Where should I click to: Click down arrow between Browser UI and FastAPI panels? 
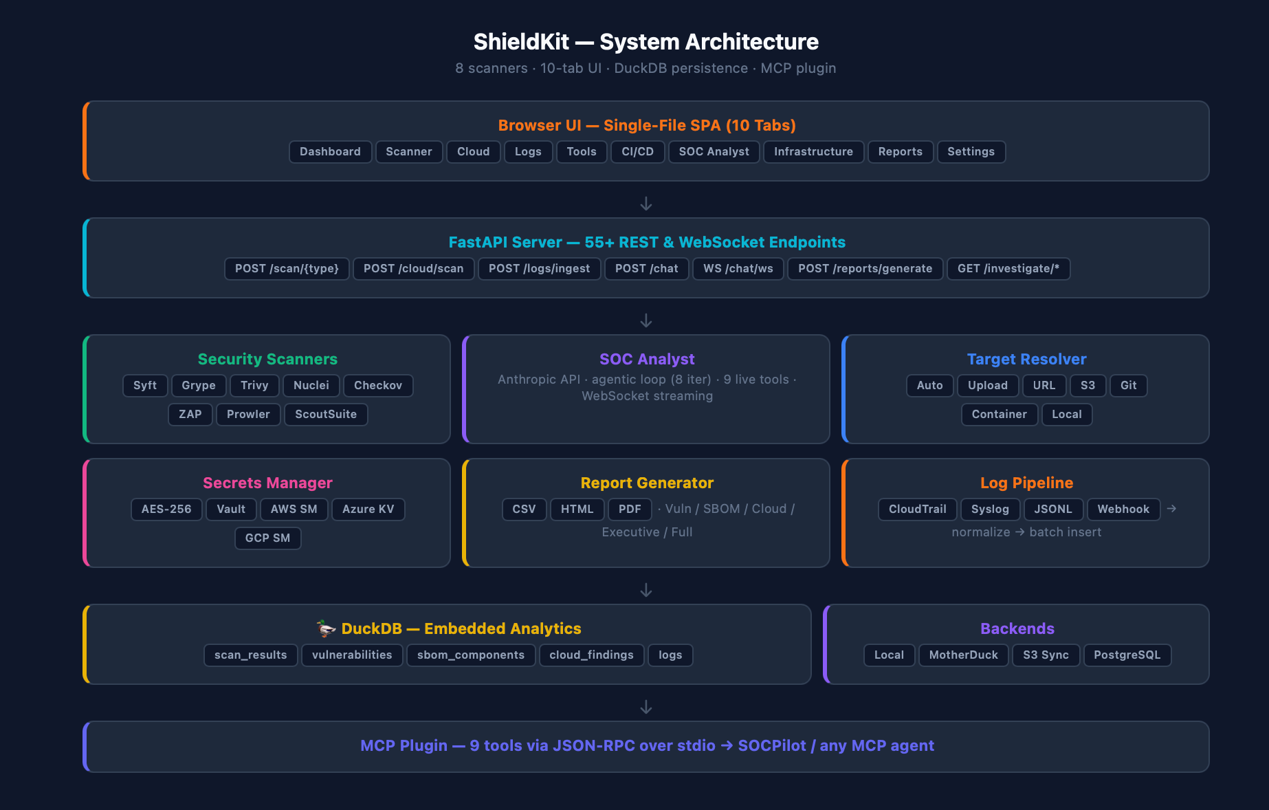tap(646, 204)
